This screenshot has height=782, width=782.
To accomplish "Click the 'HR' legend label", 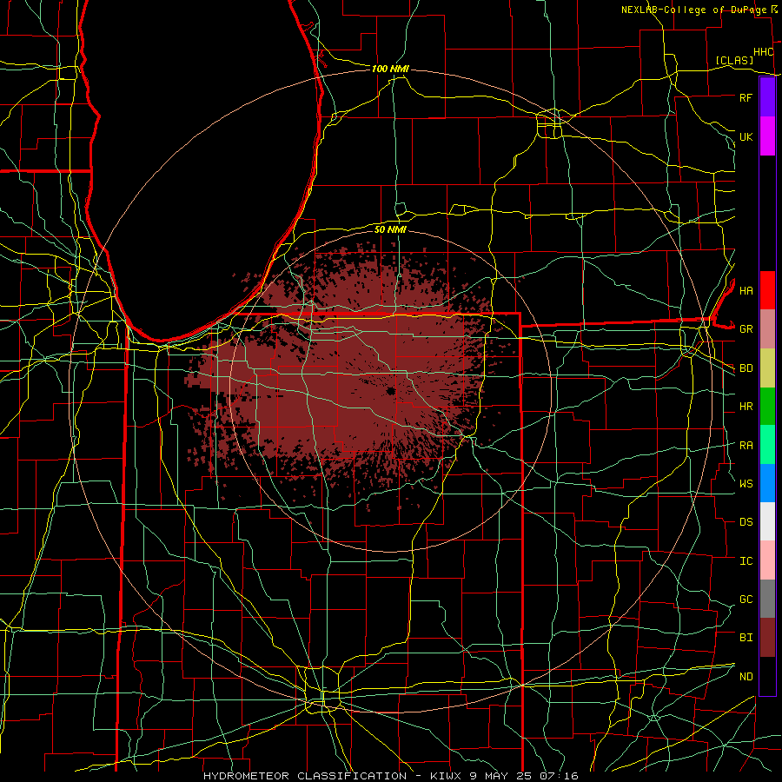I will point(746,407).
